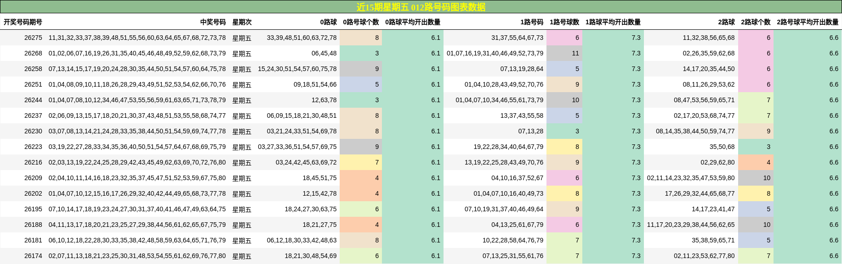
Task: Click the 1路球平均开出数量 column header
Action: (613, 22)
